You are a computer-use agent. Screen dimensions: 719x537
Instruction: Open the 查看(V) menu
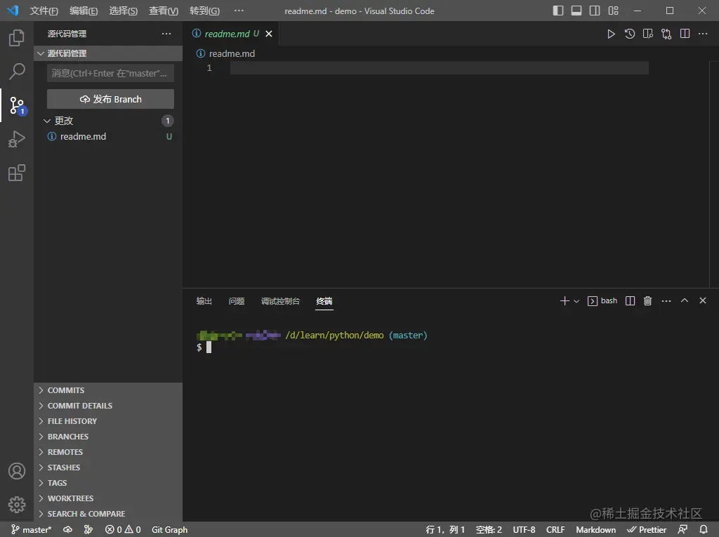163,11
